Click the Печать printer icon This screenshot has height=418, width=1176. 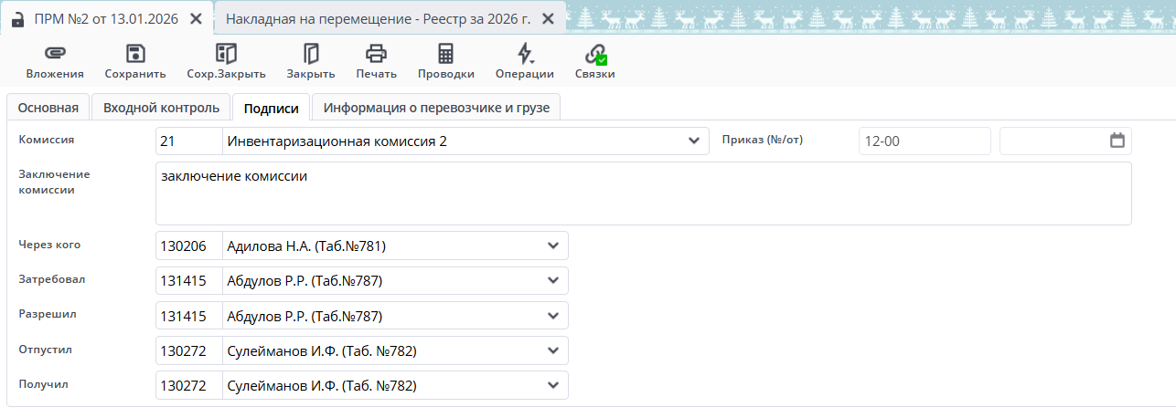point(376,54)
